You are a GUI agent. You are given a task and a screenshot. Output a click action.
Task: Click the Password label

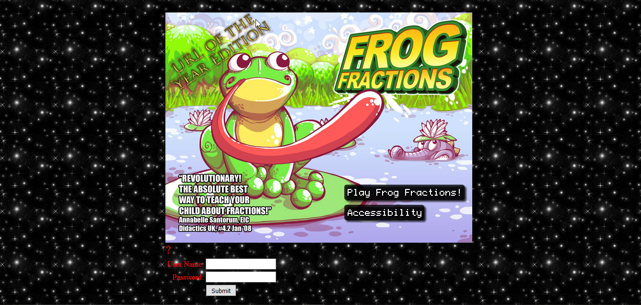click(x=188, y=277)
